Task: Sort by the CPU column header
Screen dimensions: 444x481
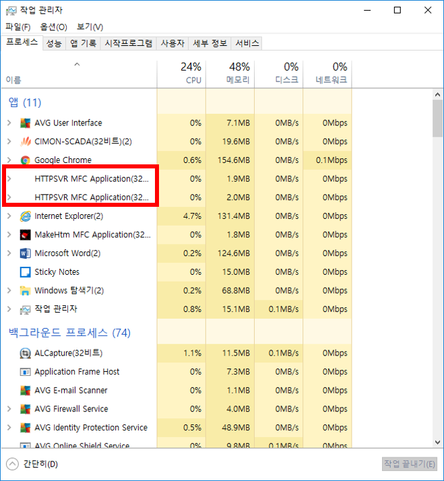Action: 181,74
